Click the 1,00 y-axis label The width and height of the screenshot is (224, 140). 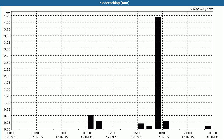tap(7, 103)
